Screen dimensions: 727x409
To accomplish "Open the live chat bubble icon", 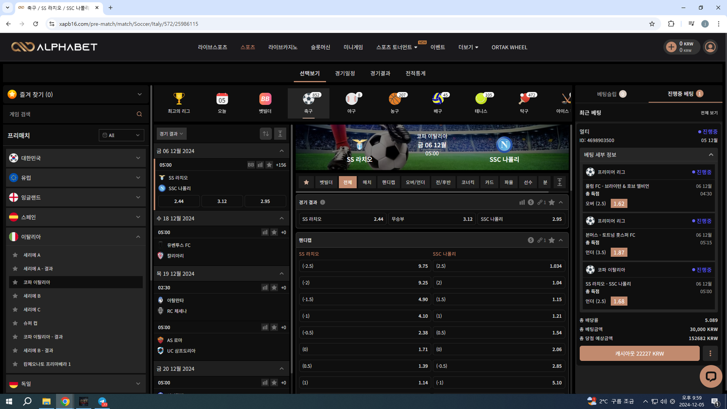I will point(710,376).
